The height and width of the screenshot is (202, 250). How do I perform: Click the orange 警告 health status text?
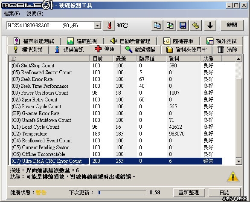tap(41, 193)
